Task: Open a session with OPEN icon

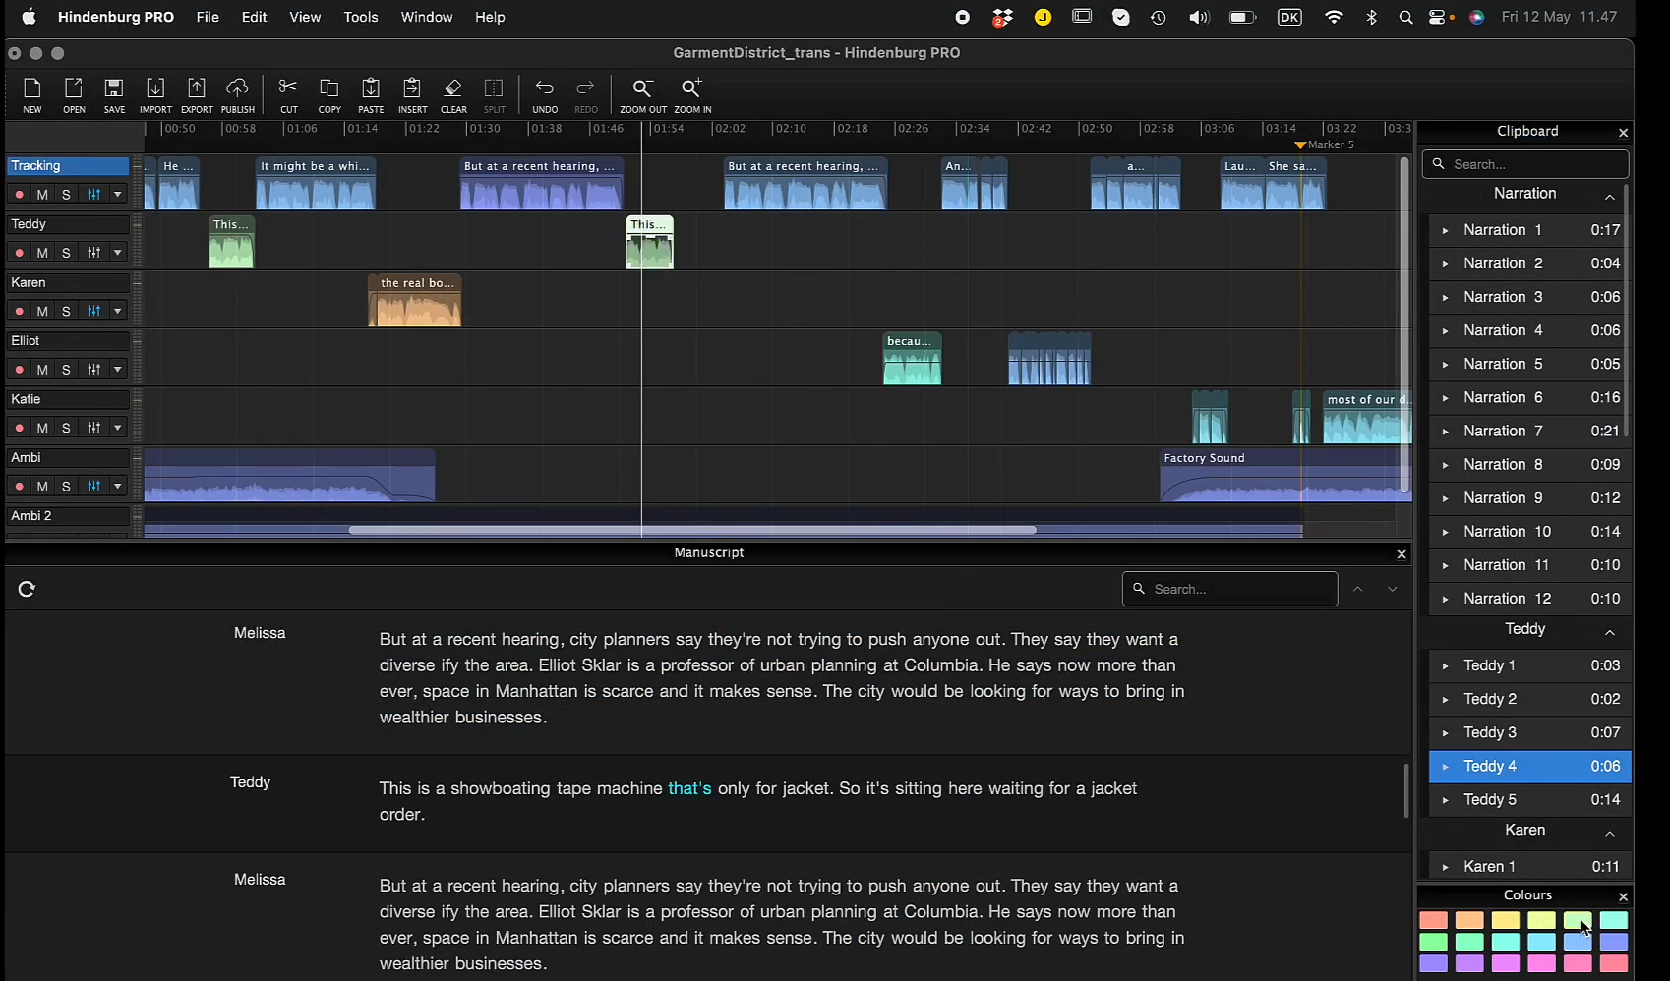Action: pyautogui.click(x=74, y=95)
